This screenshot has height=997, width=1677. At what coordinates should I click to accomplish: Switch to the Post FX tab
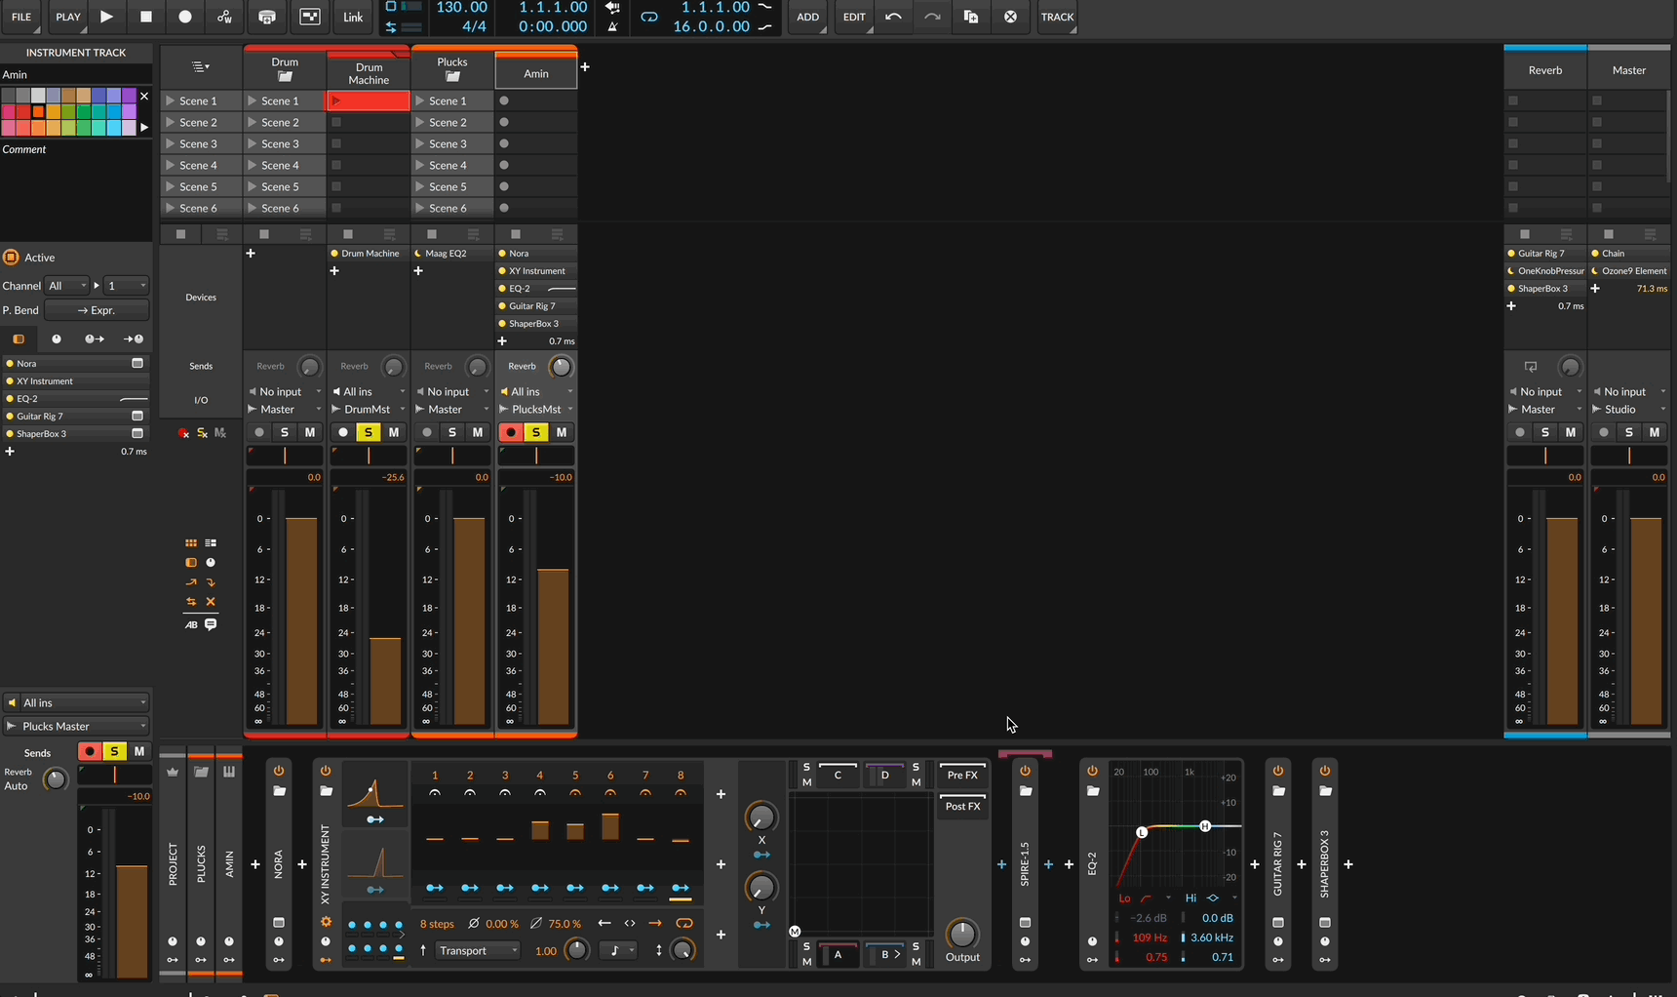click(x=962, y=806)
